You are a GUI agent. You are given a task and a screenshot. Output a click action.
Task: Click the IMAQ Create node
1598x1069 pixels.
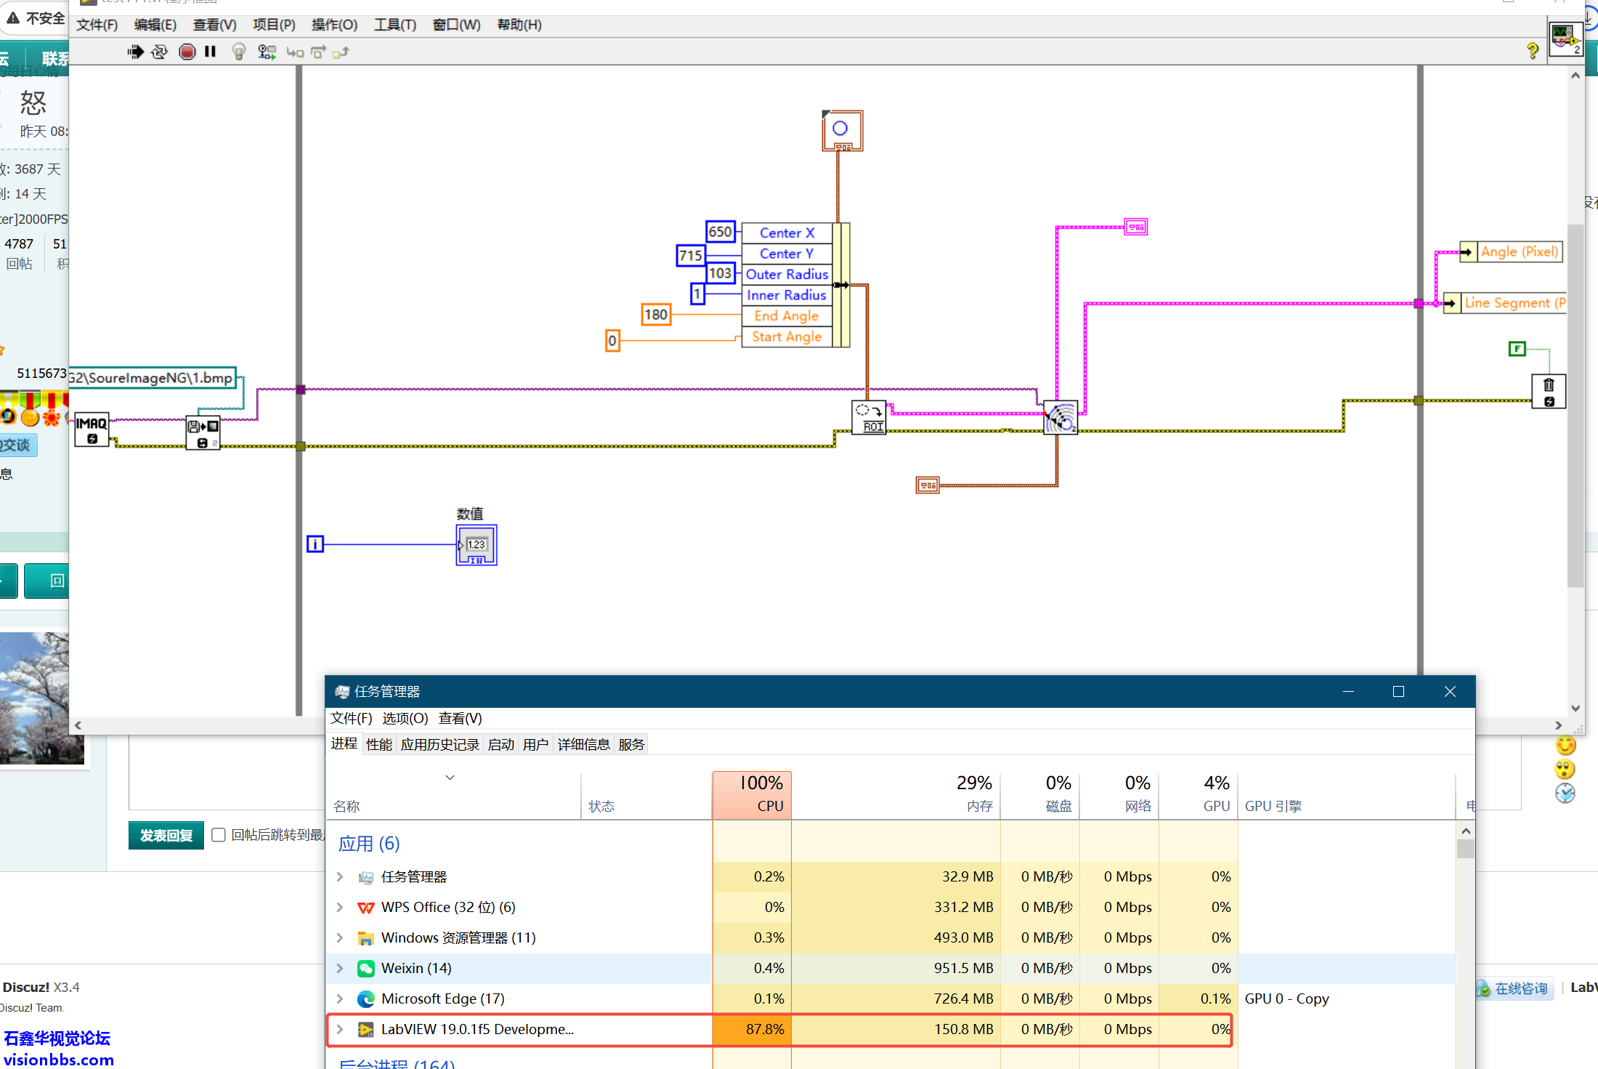tap(92, 429)
